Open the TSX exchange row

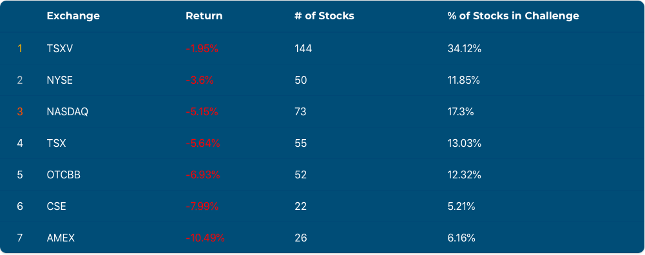click(x=322, y=143)
